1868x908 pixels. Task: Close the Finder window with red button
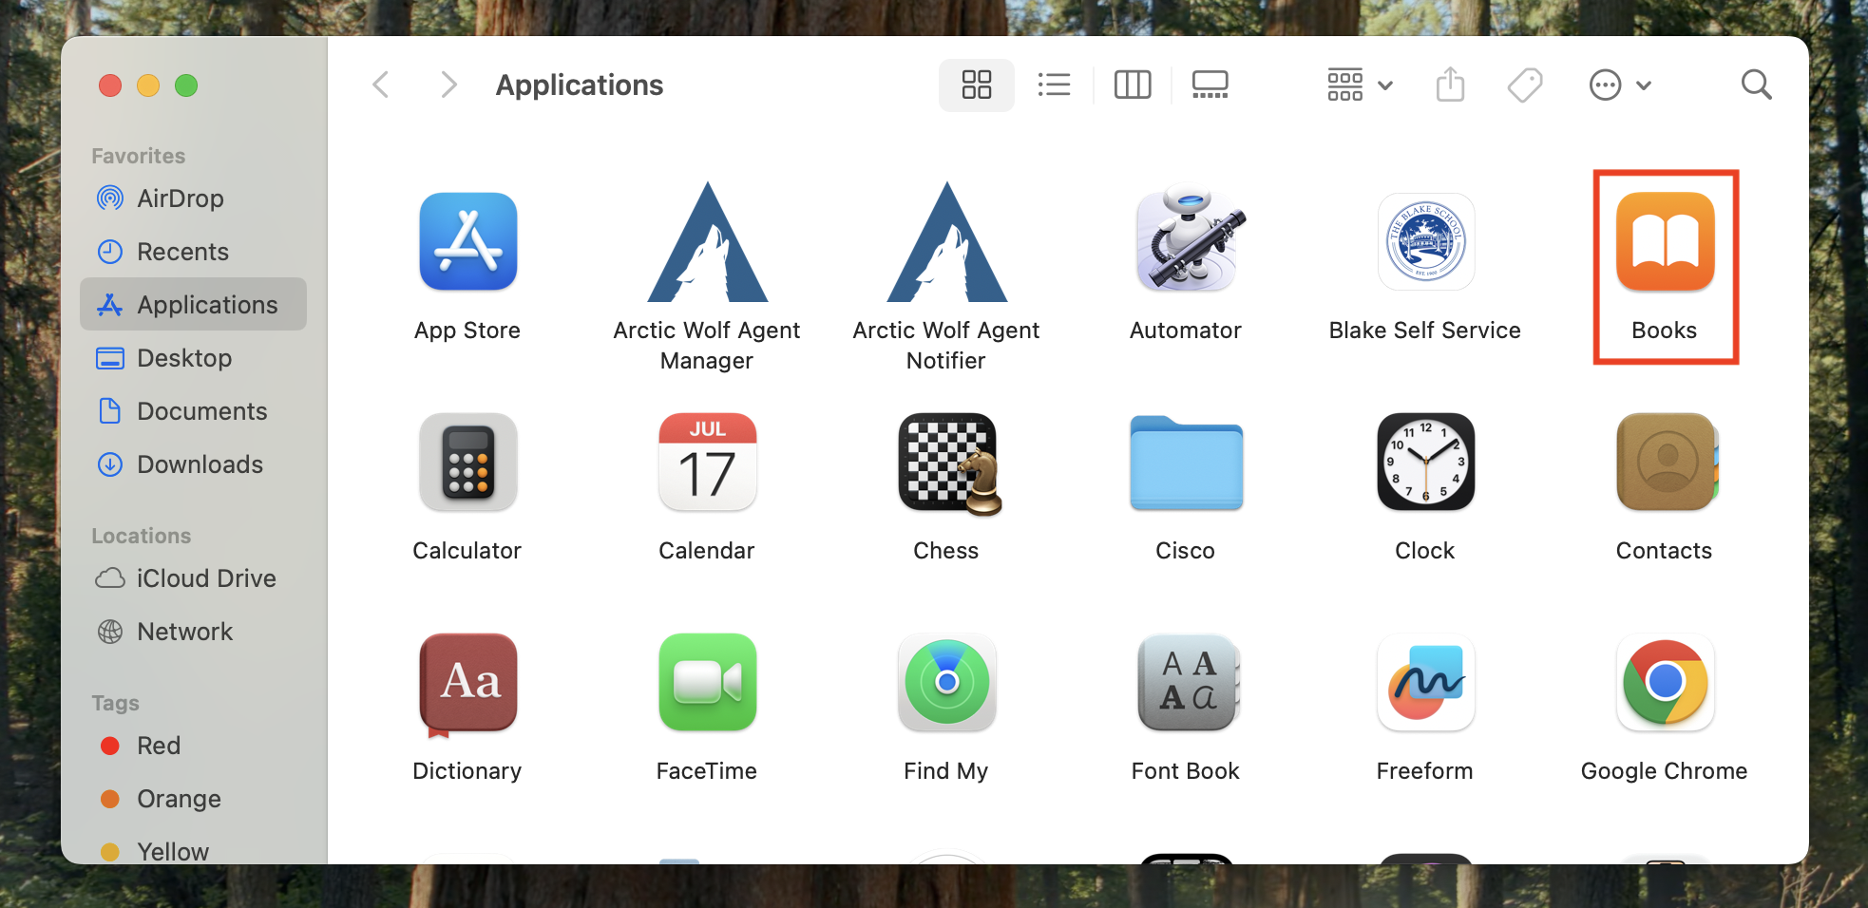click(110, 85)
